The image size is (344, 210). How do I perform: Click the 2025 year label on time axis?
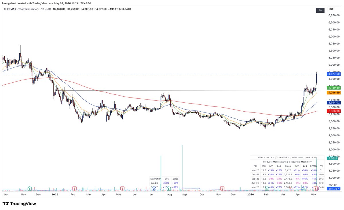coord(55,194)
